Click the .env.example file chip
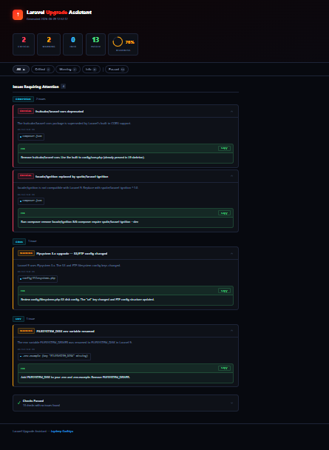The height and width of the screenshot is (450, 329). pyautogui.click(x=54, y=357)
